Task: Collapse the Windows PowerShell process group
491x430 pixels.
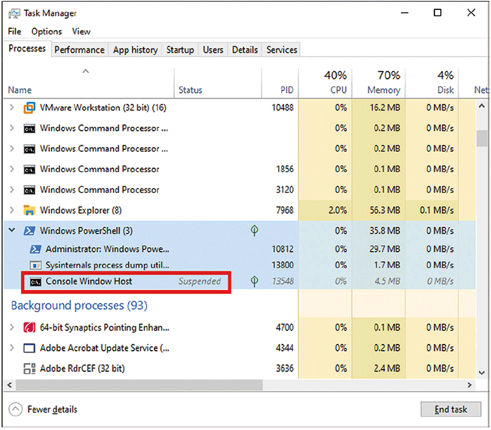Action: point(12,231)
